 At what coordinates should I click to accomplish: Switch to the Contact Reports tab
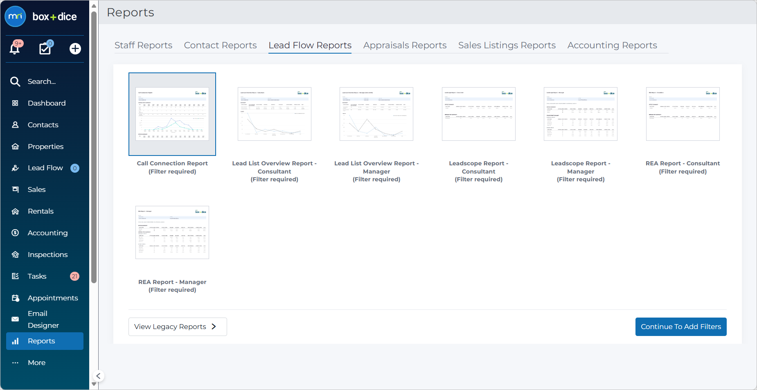tap(220, 45)
